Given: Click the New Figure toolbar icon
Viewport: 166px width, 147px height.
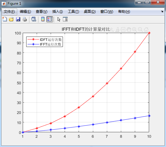Looking at the screenshot, I should tap(5, 19).
